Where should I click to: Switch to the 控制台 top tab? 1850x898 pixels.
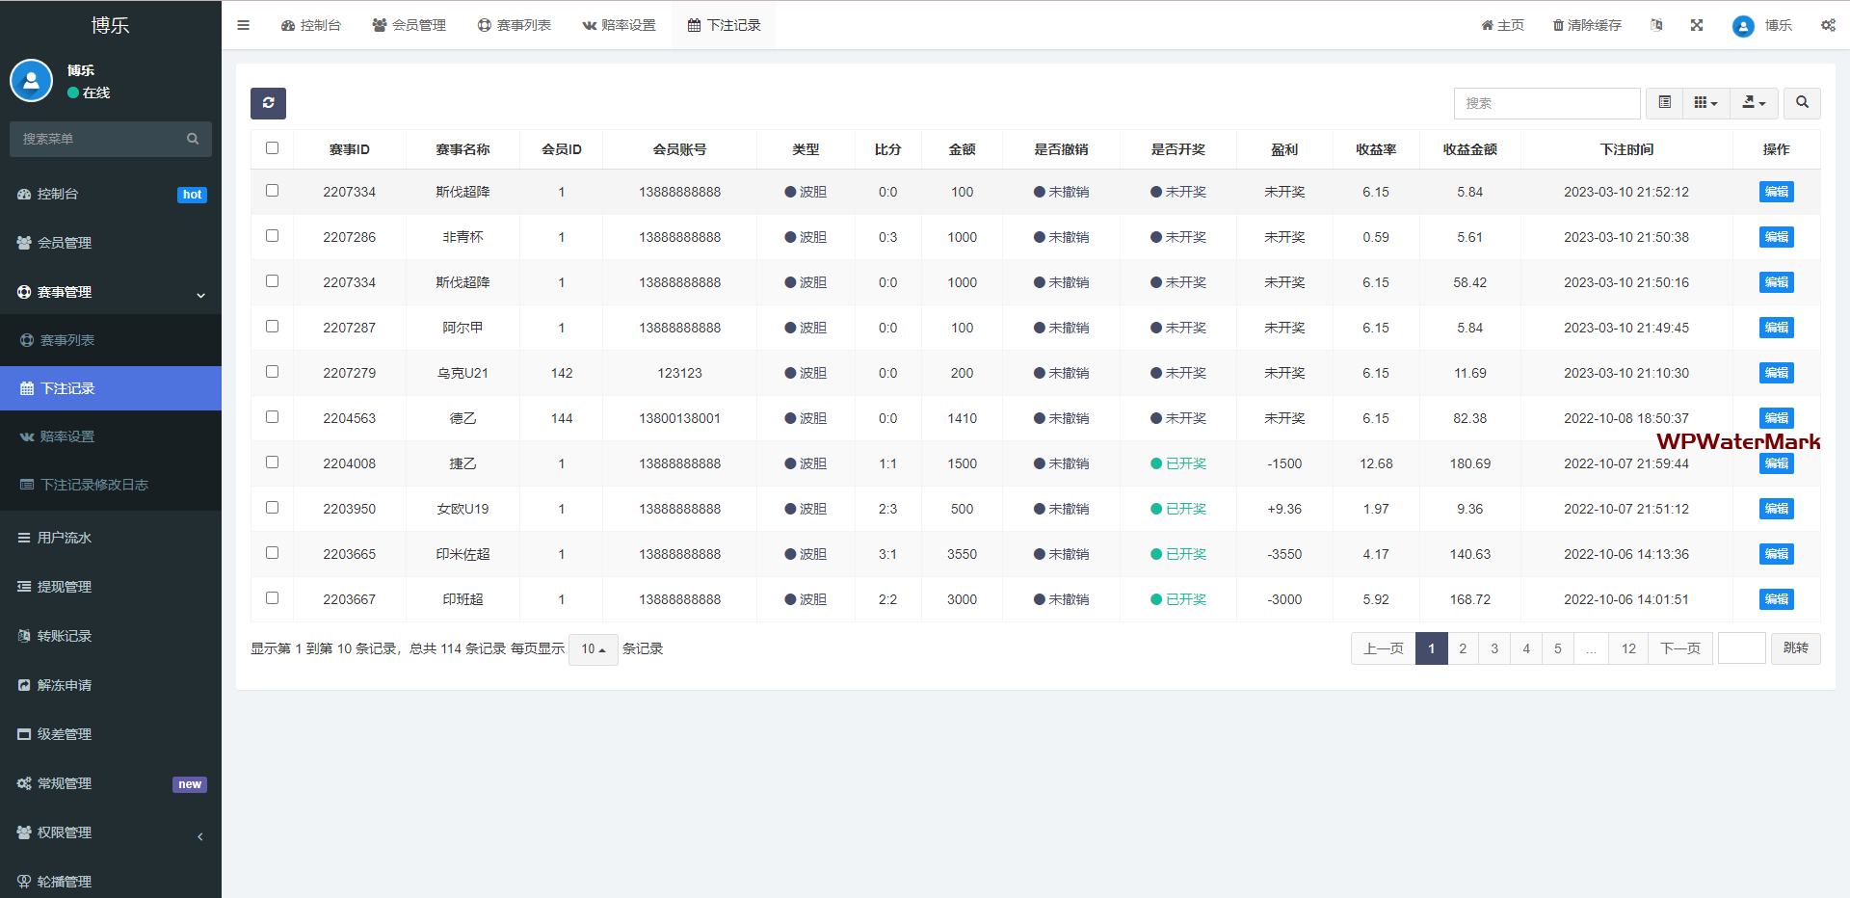(x=311, y=25)
